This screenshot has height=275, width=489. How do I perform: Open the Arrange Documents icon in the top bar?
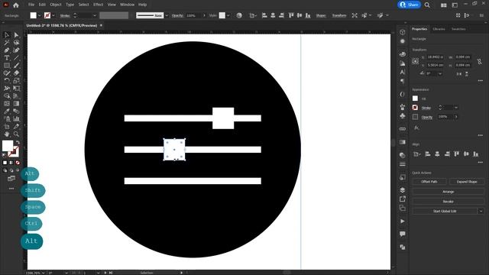pos(443,5)
